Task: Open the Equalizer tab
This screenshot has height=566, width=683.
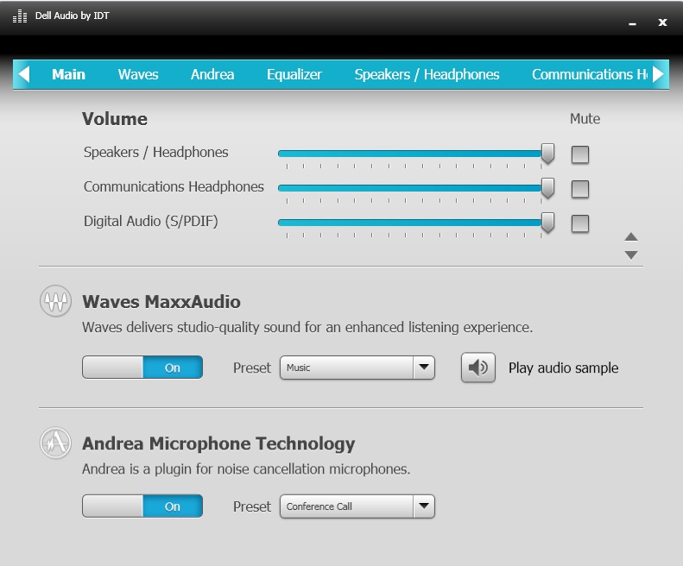Action: click(294, 74)
